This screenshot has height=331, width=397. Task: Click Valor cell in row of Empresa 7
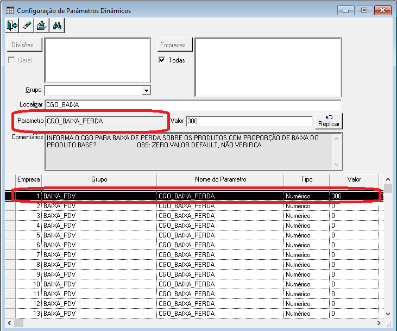(x=354, y=255)
